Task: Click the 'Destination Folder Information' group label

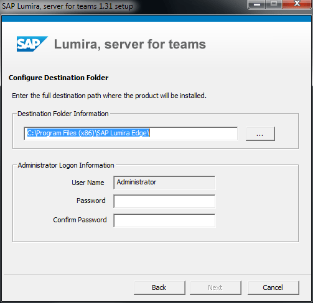Action: (63, 114)
